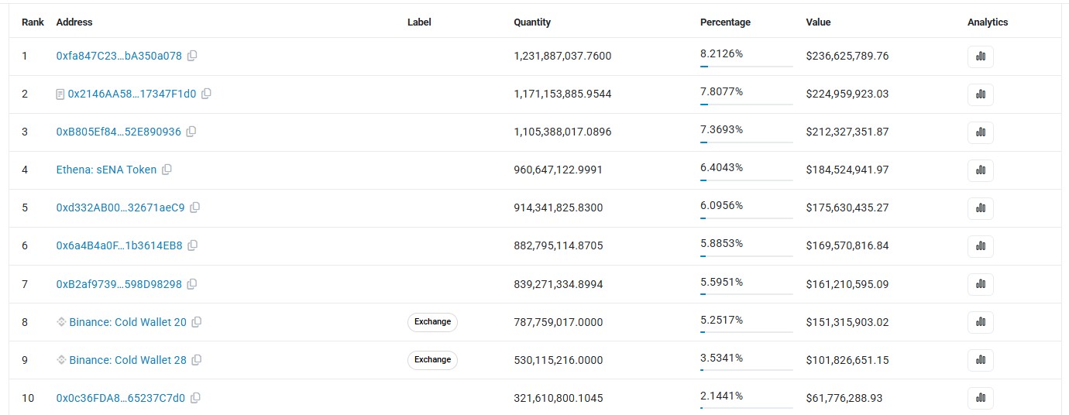This screenshot has width=1069, height=415.
Task: Click Exchange label on Cold Wallet 20 row
Action: coord(432,322)
